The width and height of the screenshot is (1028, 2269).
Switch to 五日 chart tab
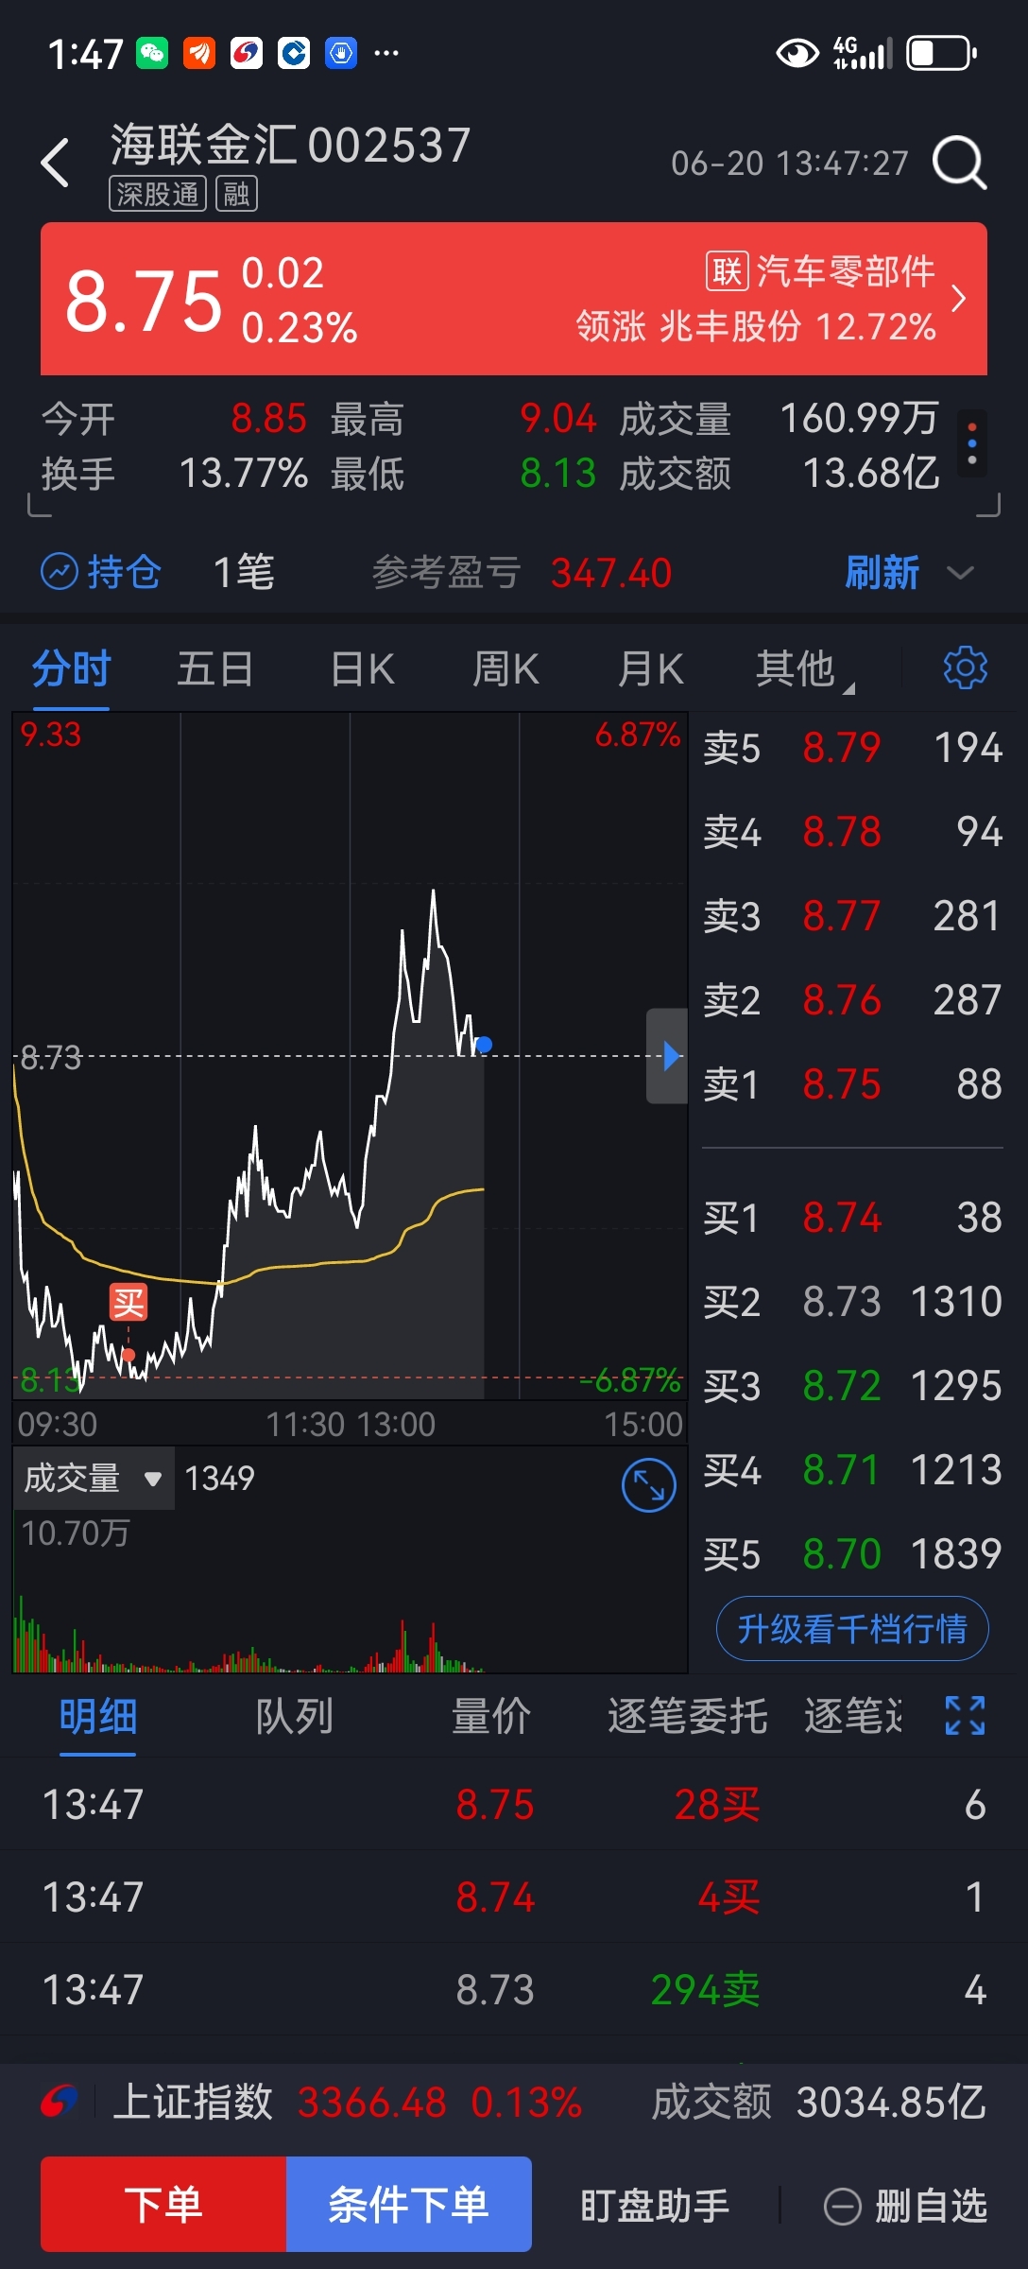[215, 669]
